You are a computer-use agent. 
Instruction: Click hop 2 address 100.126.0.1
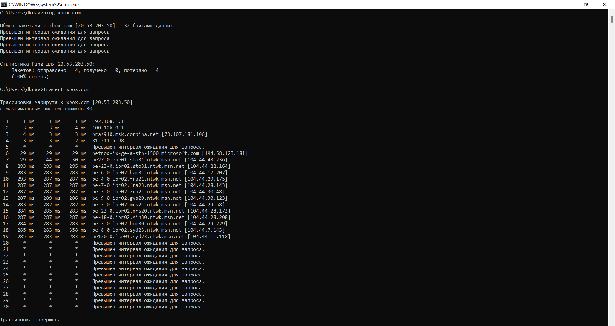click(108, 128)
